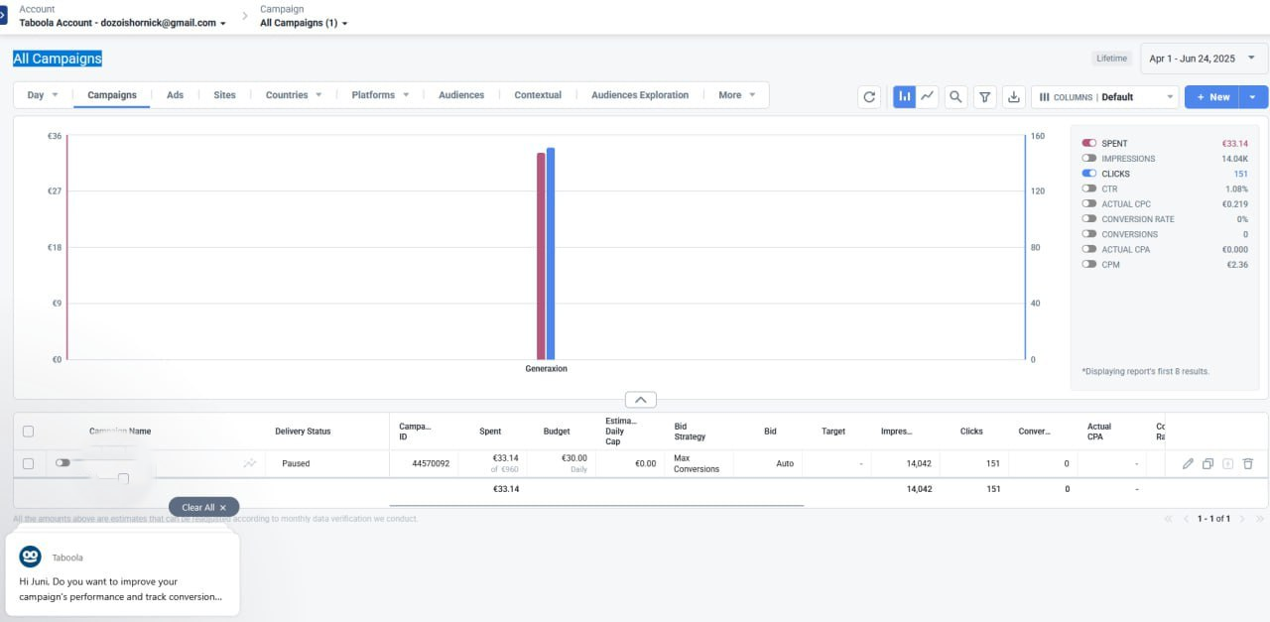This screenshot has height=622, width=1270.
Task: Open the search icon in the toolbar
Action: tap(954, 96)
